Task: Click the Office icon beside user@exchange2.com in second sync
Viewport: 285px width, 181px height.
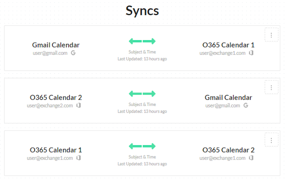Action: [x=79, y=105]
